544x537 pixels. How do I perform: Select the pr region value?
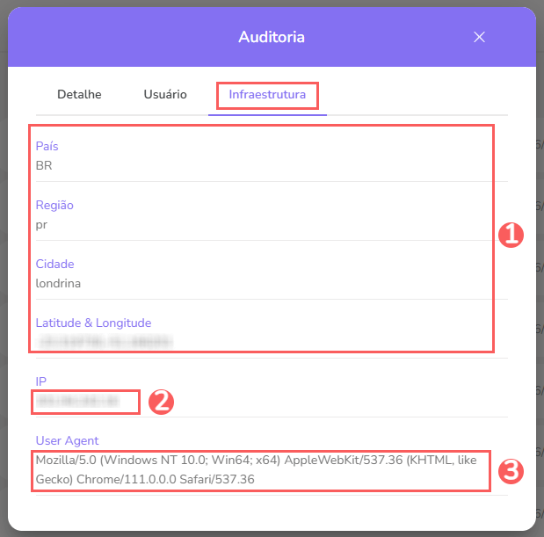pos(41,224)
